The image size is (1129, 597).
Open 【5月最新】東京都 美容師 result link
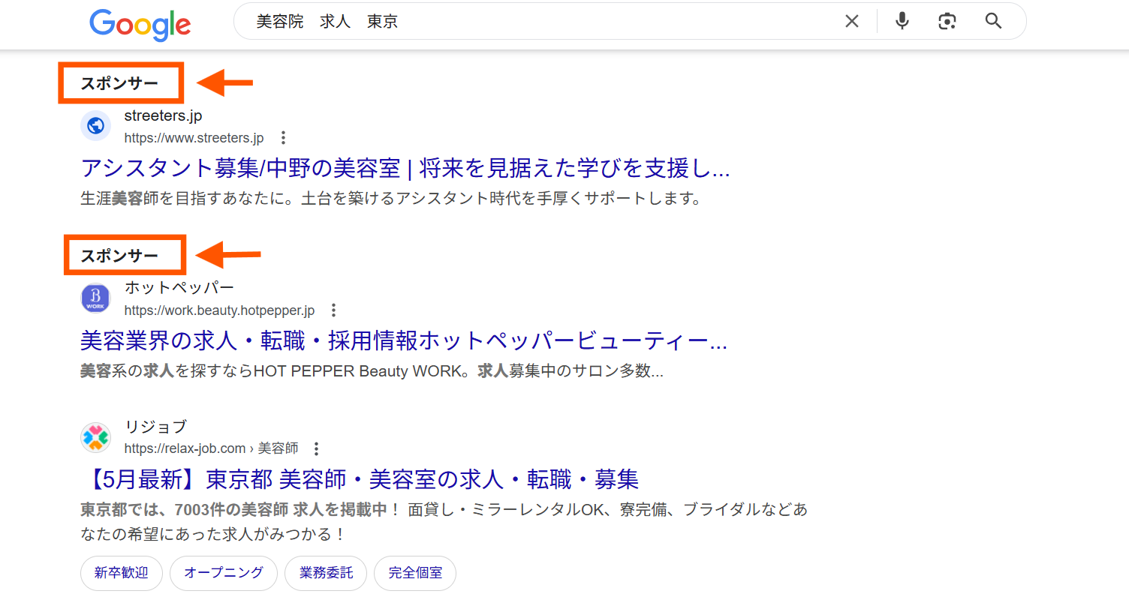pyautogui.click(x=359, y=479)
